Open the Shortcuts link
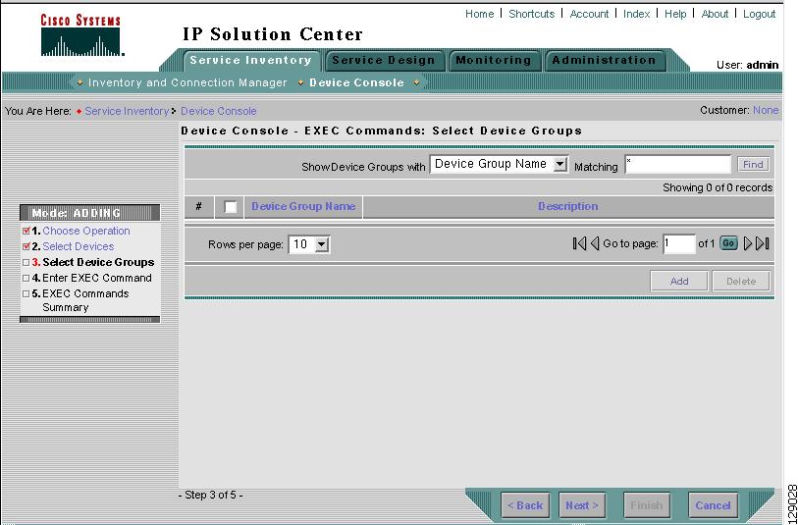 [531, 15]
